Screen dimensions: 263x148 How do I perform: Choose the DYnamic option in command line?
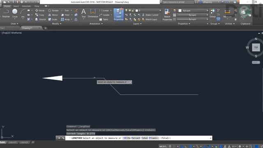(x=153, y=138)
